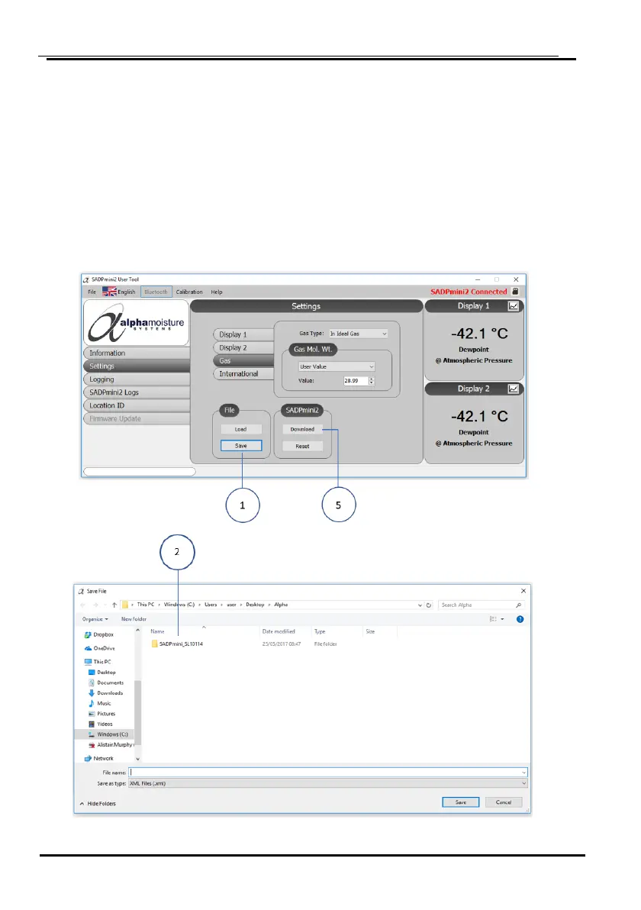
Task: Expand the File name dropdown arrow
Action: [x=523, y=773]
